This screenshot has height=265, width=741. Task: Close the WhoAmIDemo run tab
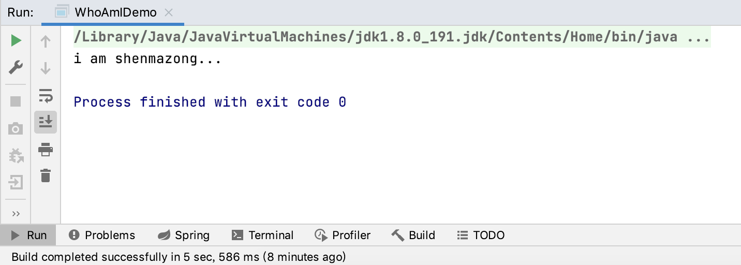coord(168,12)
